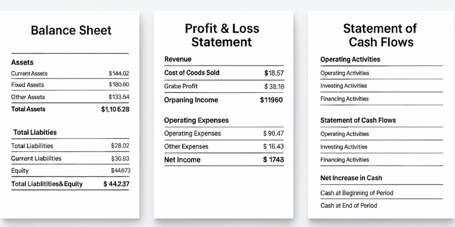Select the Equity amount $44,673
Image resolution: width=455 pixels, height=227 pixels.
(x=120, y=170)
